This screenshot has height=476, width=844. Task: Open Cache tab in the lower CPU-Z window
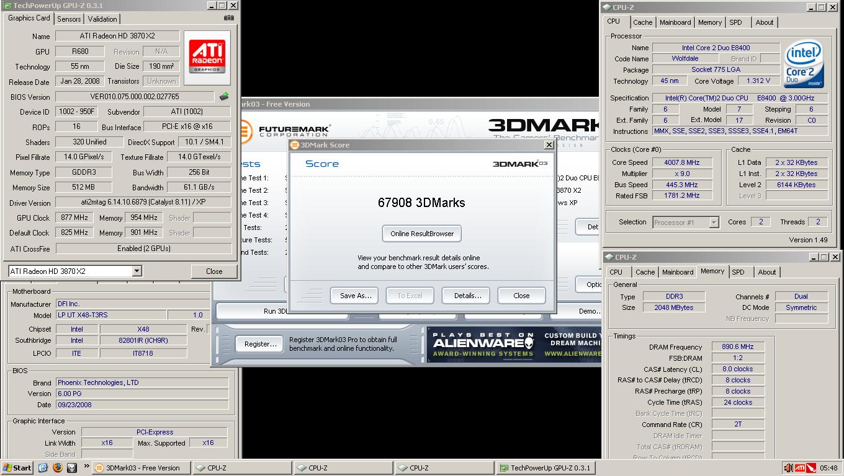point(645,272)
